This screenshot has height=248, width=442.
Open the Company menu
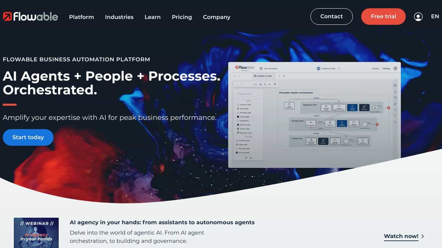tap(217, 17)
